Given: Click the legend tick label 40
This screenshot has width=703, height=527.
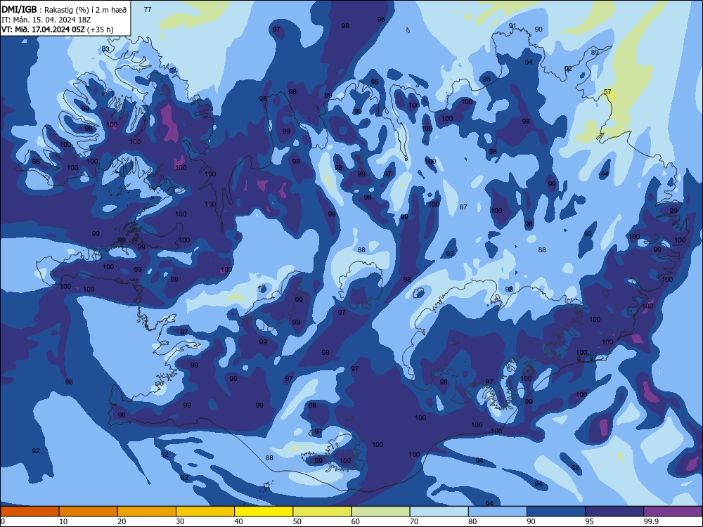Looking at the screenshot, I should click(238, 521).
